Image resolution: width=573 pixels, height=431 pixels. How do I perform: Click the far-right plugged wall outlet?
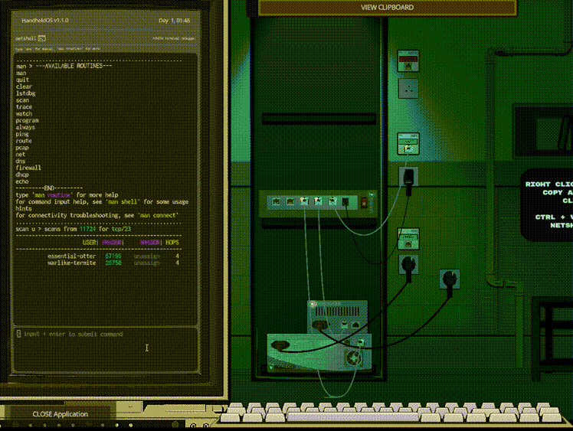tap(448, 278)
